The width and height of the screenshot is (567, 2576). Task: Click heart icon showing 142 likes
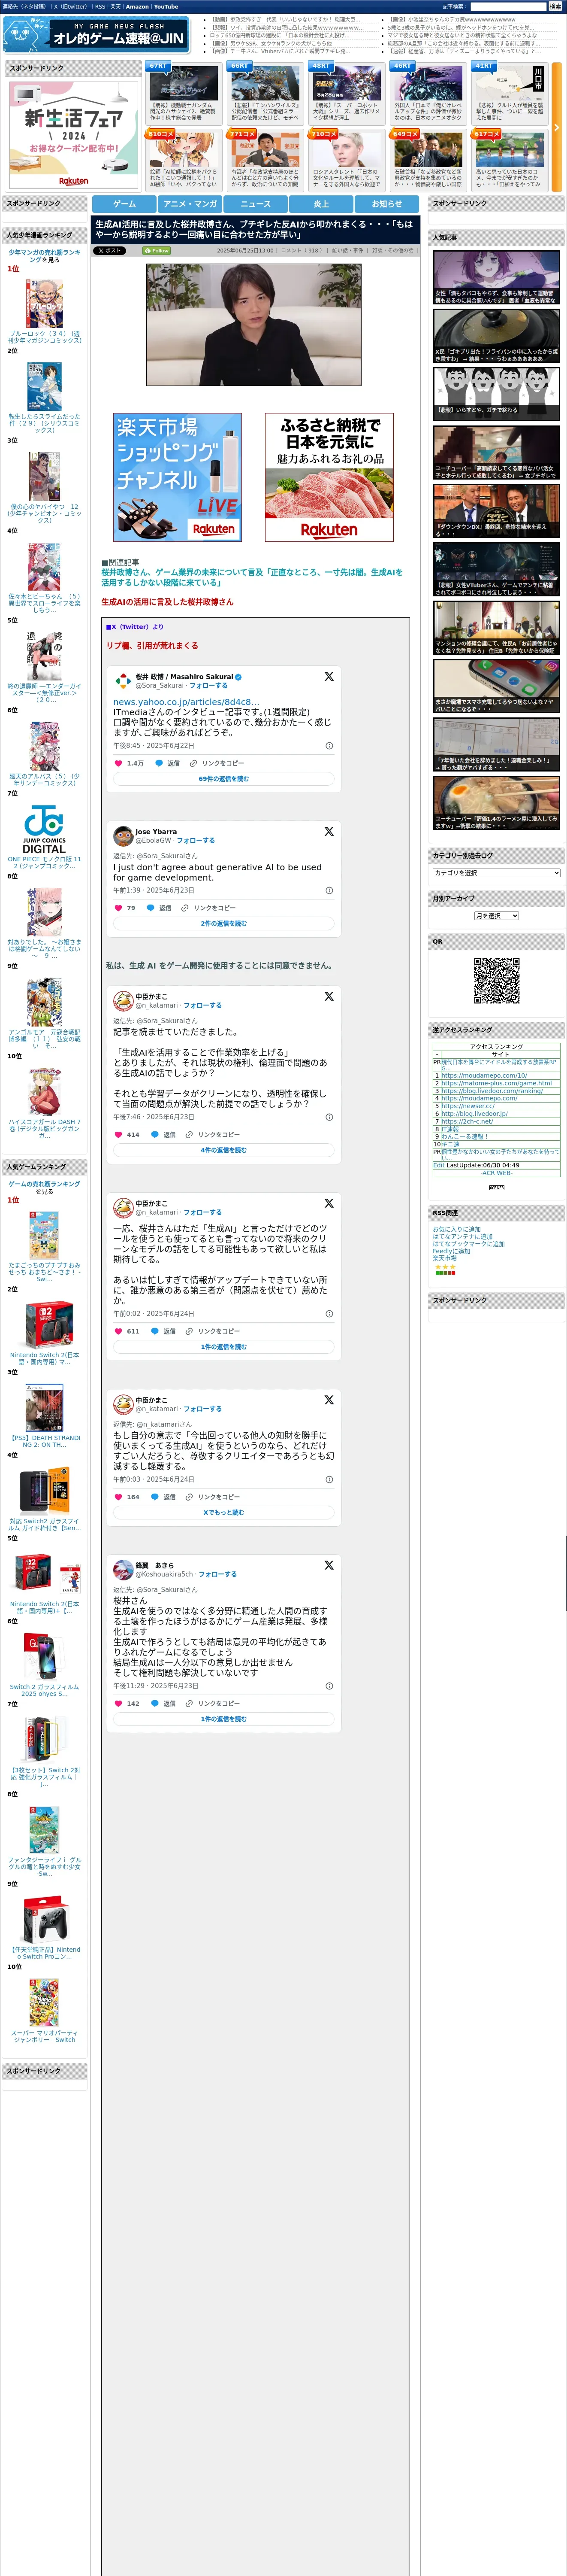point(118,1703)
